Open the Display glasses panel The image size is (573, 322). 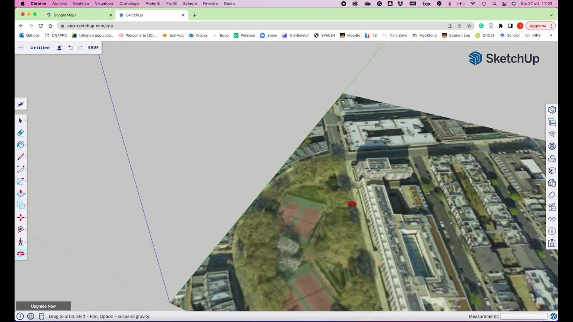pyautogui.click(x=552, y=219)
